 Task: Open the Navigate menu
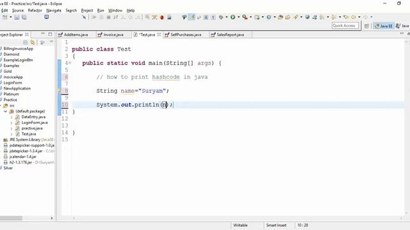(54, 10)
